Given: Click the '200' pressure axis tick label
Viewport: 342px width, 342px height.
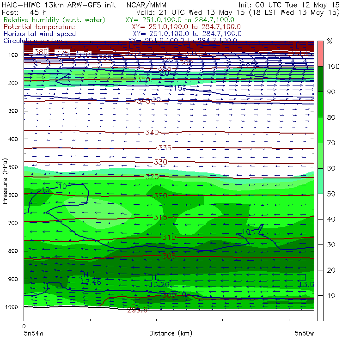Looking at the screenshot, I should [13, 83].
